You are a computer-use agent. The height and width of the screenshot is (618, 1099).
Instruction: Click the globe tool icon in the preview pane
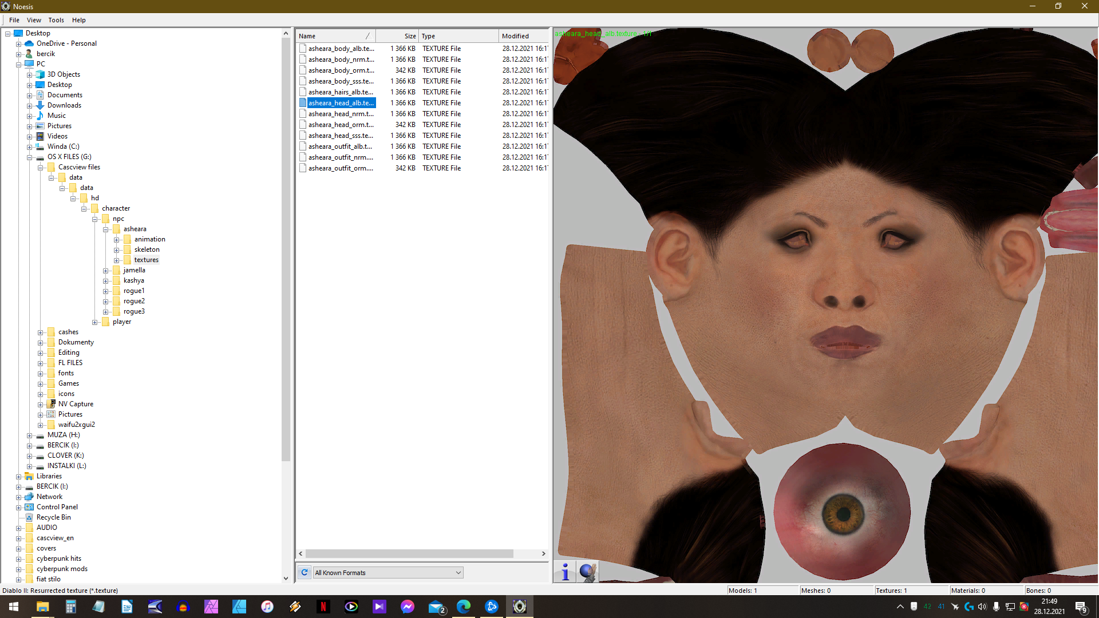587,572
